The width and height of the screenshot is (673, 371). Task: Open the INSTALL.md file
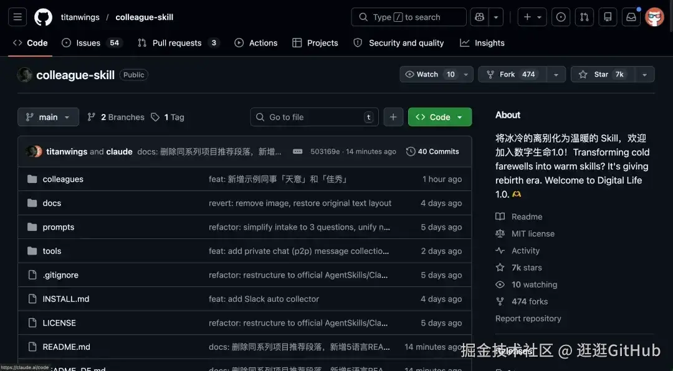(66, 299)
